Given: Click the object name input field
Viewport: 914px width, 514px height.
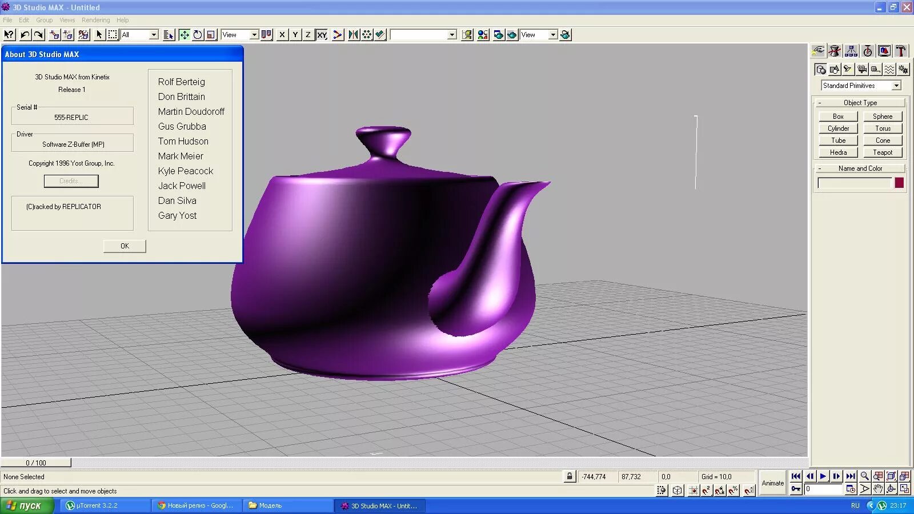Looking at the screenshot, I should 855,183.
